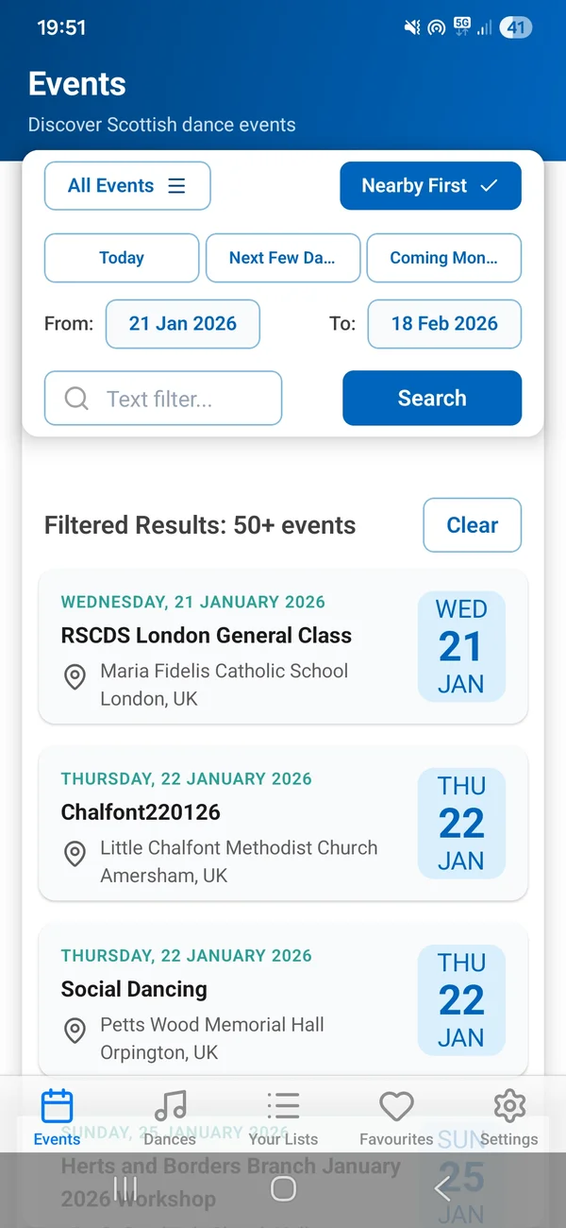
Task: Clear the filtered results
Action: [x=472, y=525]
